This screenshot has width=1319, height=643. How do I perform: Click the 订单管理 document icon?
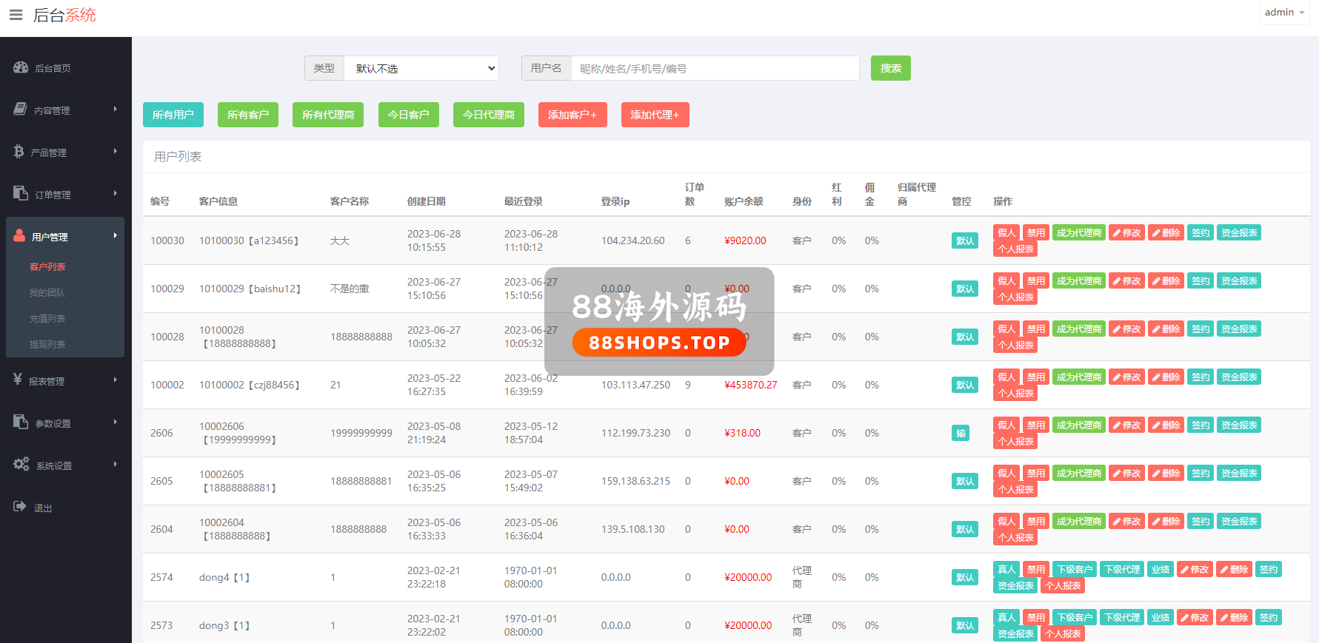(20, 193)
